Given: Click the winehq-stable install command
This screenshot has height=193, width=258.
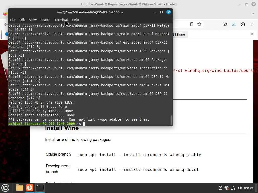Looking at the screenshot, I should (x=139, y=155).
